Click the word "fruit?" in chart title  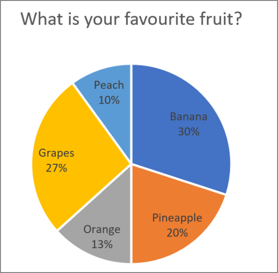[x=221, y=19]
